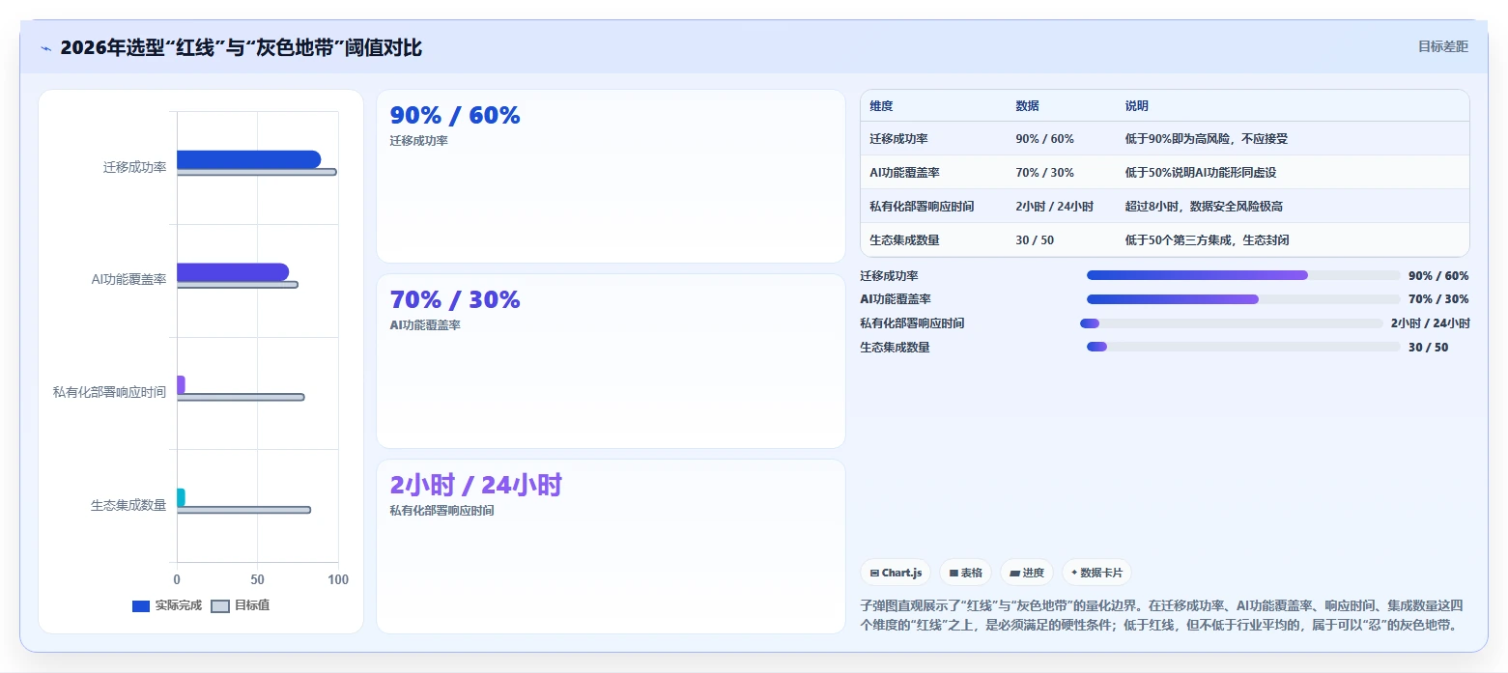The image size is (1508, 673).
Task: Click the 说明 table column header
Action: (1137, 106)
